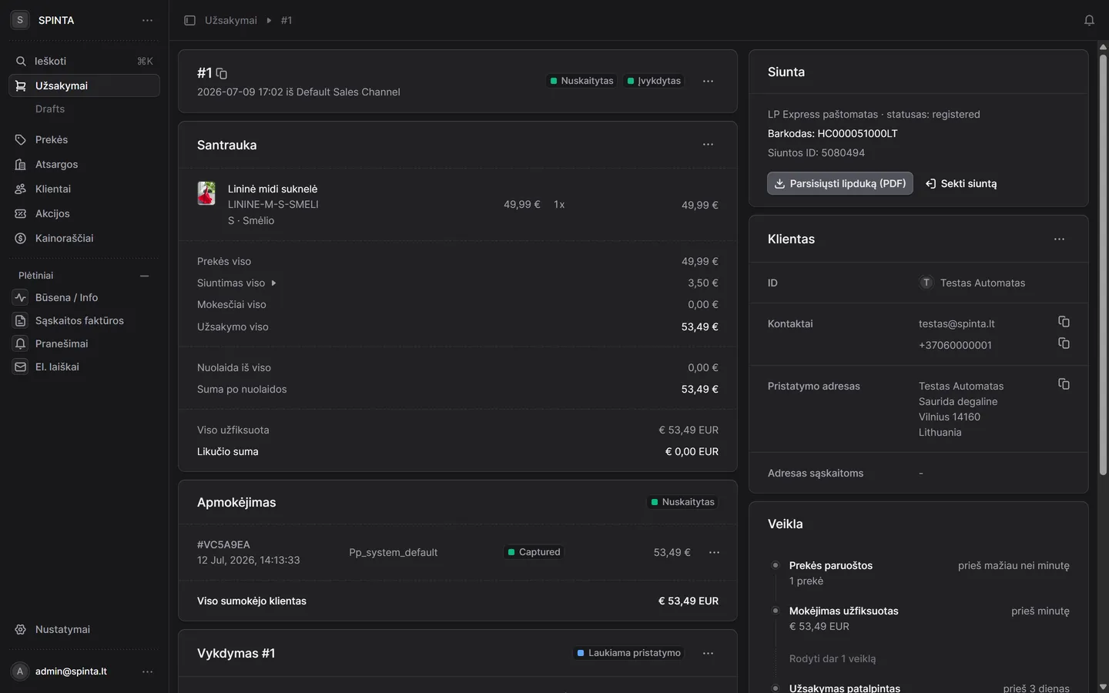Open Pranešimai extension
Image resolution: width=1109 pixels, height=693 pixels.
click(x=84, y=343)
